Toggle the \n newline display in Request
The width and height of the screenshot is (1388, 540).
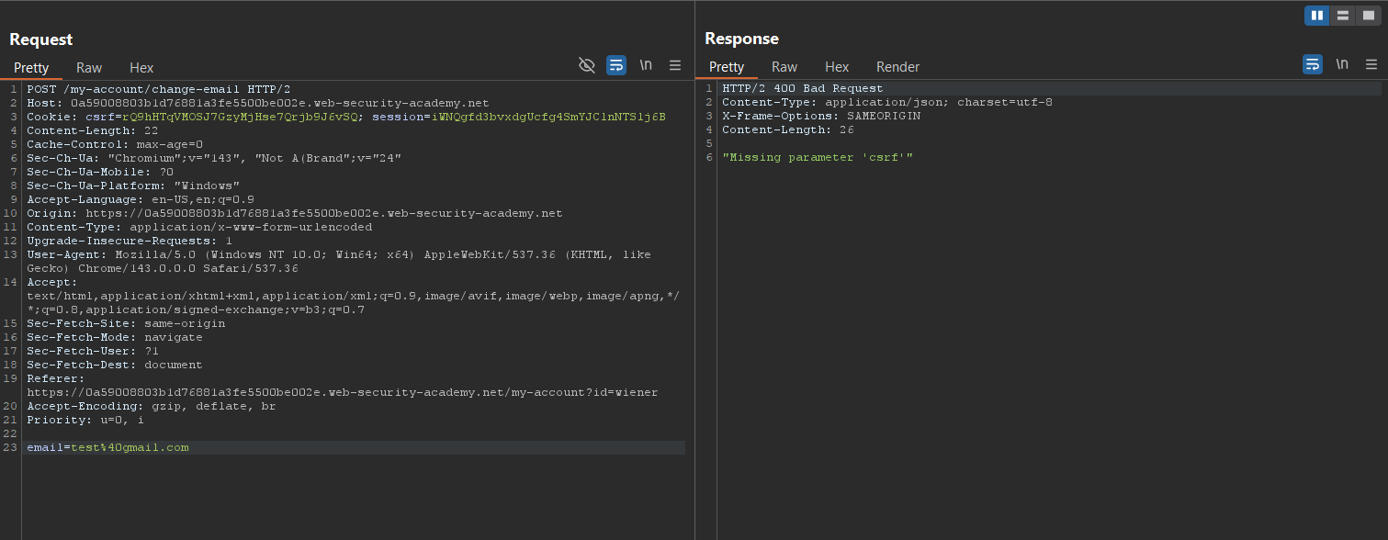(x=647, y=64)
